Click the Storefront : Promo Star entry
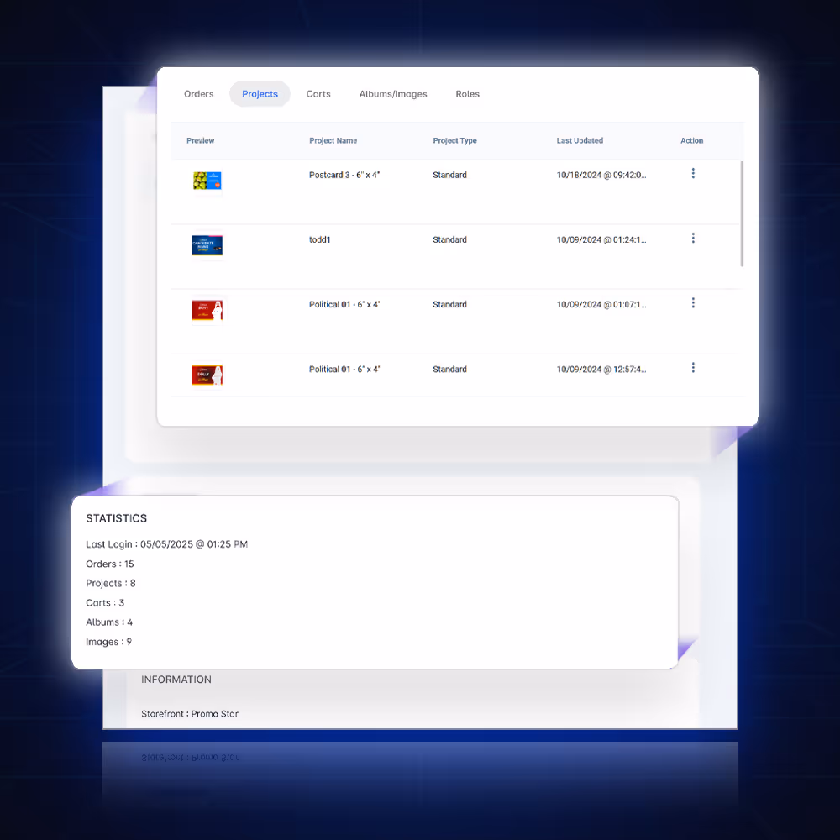 [189, 713]
